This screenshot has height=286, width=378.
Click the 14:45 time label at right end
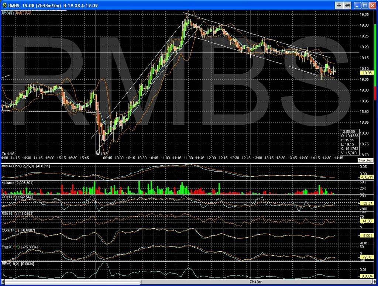(338, 158)
